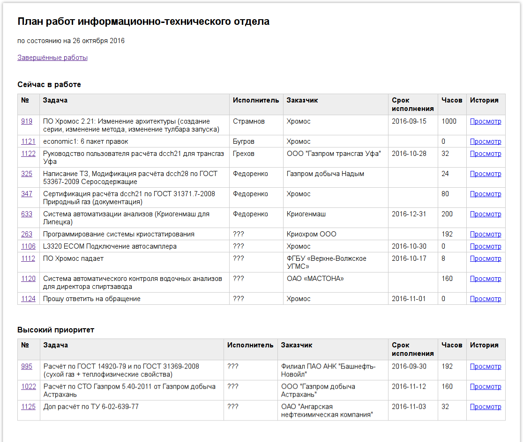Open Просмотр for Криогенмаш automation task
Image resolution: width=523 pixels, height=442 pixels.
(x=486, y=214)
